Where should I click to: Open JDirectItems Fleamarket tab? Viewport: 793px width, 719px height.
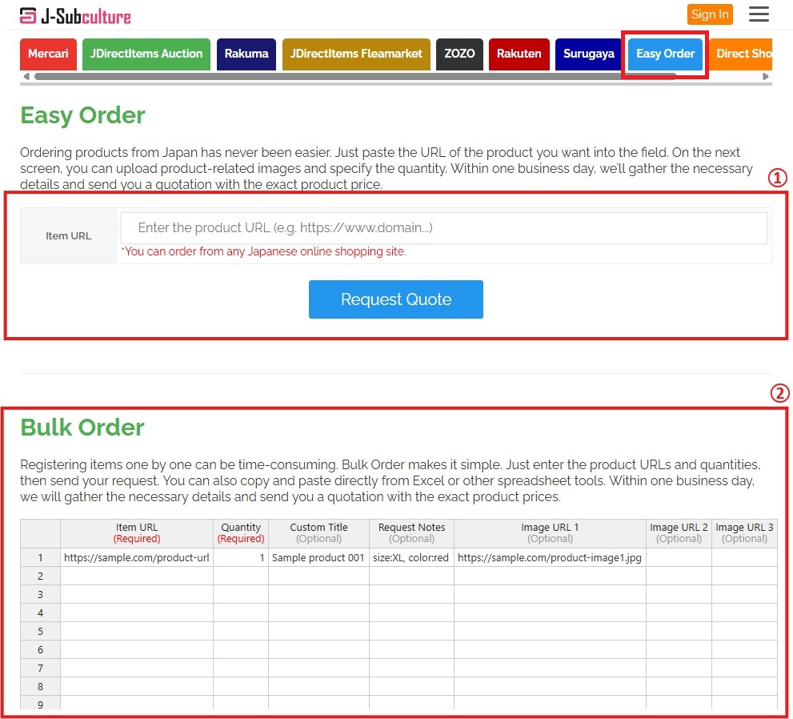[x=356, y=54]
